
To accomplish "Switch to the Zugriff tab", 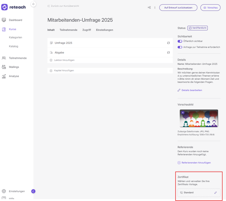I will point(87,30).
